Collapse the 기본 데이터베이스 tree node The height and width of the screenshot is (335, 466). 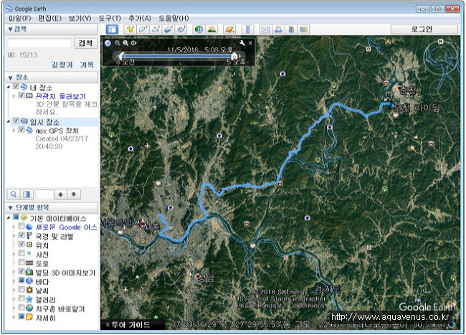pos(9,218)
